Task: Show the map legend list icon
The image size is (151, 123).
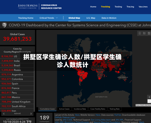Action: pyautogui.click(x=144, y=33)
